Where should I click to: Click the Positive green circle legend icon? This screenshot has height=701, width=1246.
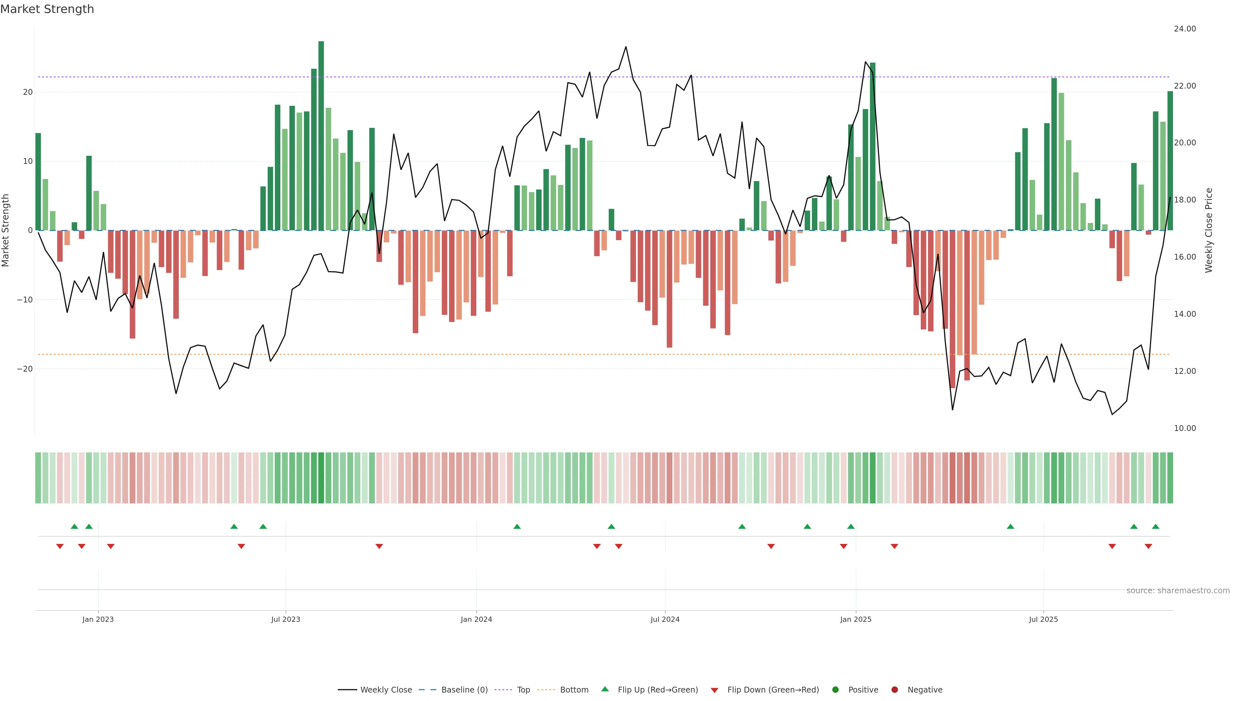835,690
